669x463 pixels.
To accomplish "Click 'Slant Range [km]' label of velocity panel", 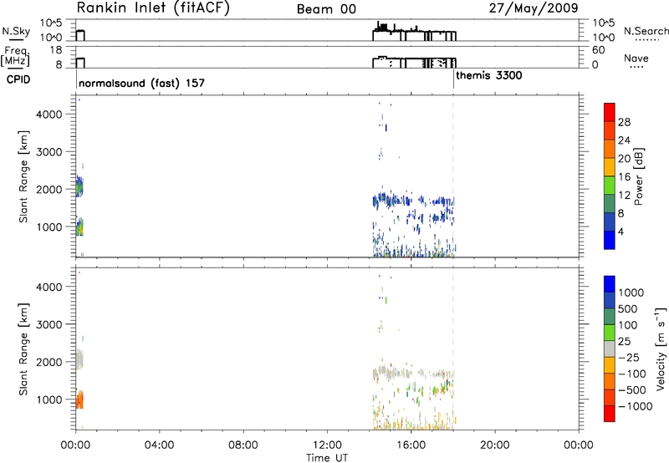I will (23, 349).
